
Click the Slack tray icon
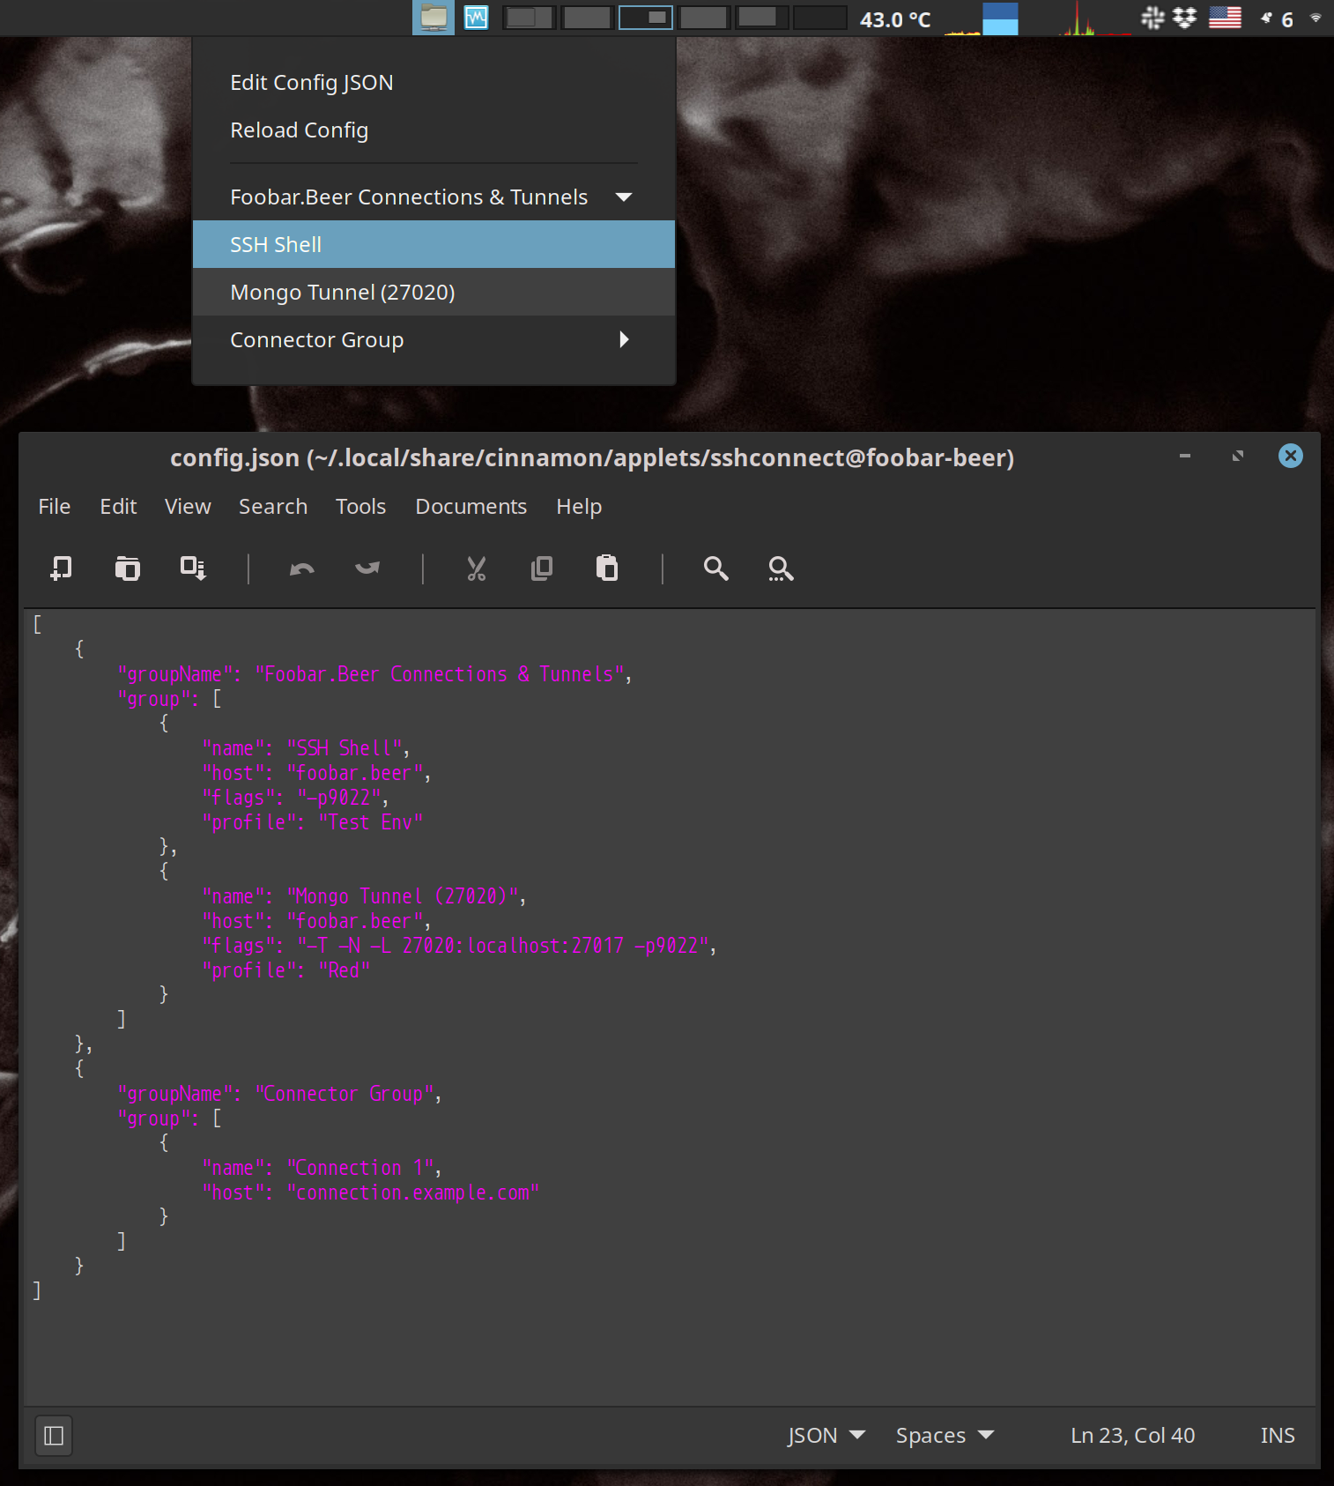pos(1152,18)
